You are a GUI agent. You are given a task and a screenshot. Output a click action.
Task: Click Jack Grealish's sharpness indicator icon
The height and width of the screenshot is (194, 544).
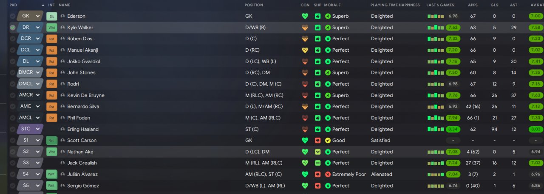click(317, 163)
